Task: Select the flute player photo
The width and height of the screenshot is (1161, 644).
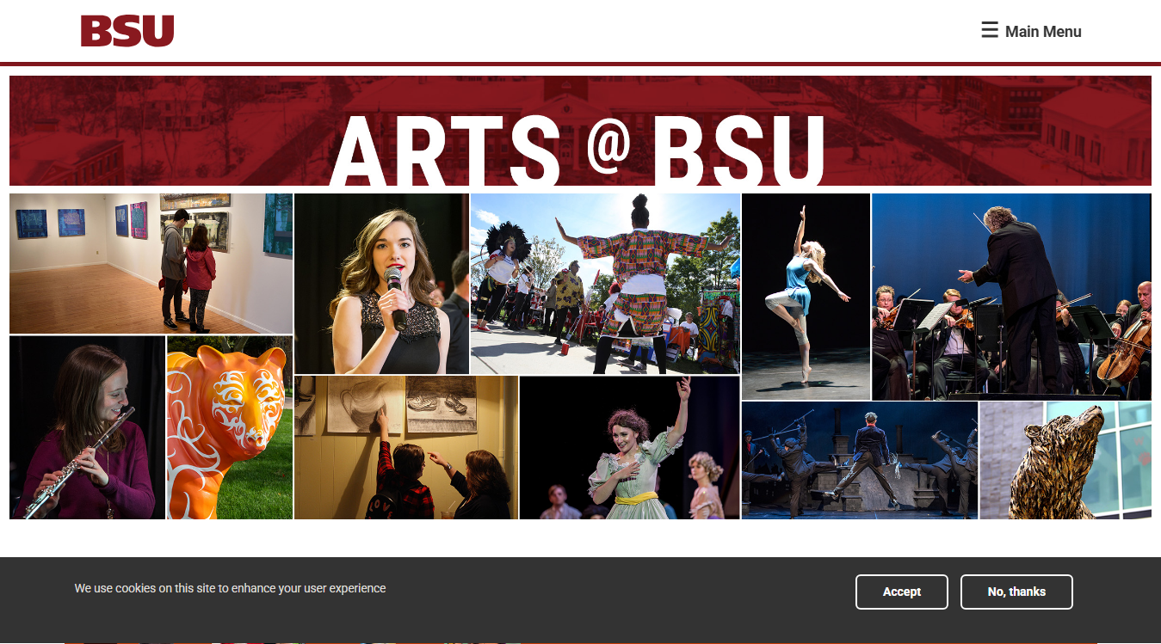Action: (87, 427)
